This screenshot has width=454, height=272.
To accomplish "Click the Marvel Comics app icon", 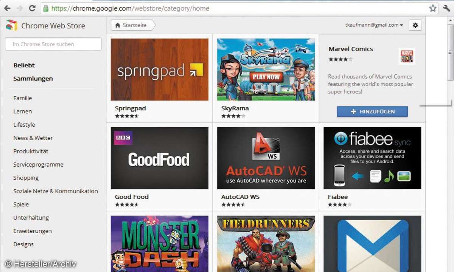I will click(x=407, y=56).
